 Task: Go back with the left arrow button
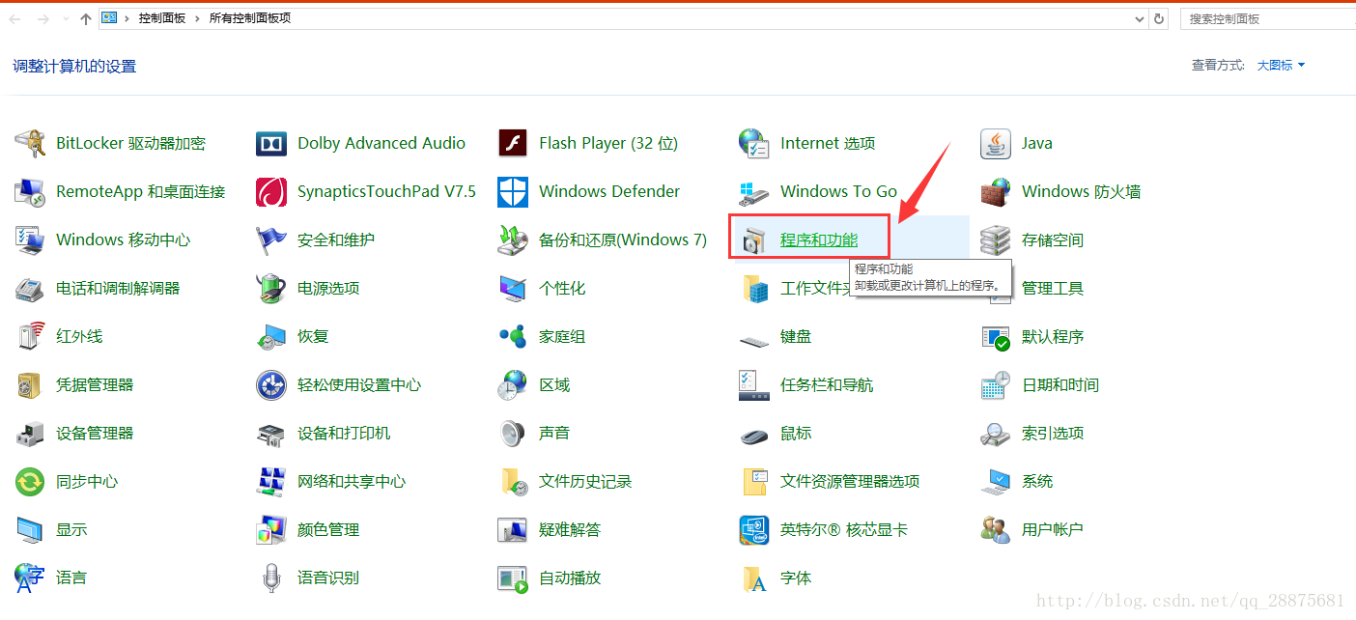14,18
